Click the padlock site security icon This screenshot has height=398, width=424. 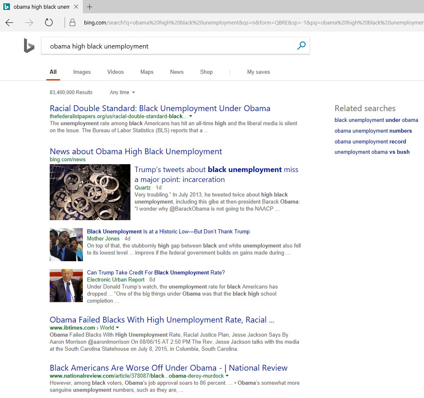72,22
